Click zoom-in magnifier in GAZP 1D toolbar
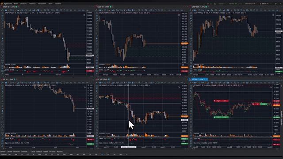283x159 pixels. click(x=45, y=10)
